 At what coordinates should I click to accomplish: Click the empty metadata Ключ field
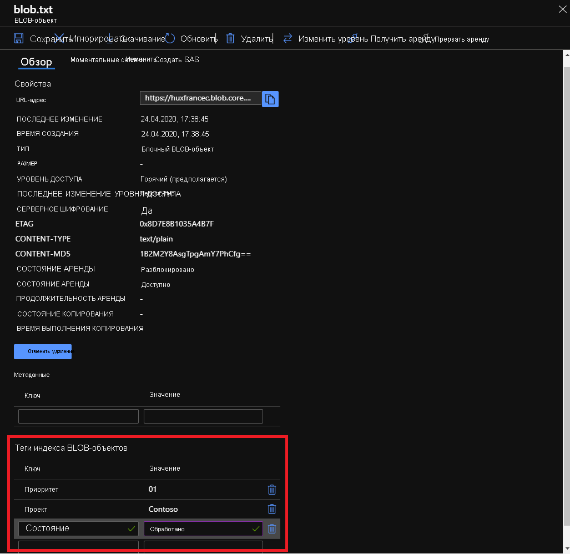tap(78, 416)
